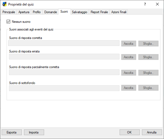
Task: Click the Importa button
Action: tap(34, 132)
